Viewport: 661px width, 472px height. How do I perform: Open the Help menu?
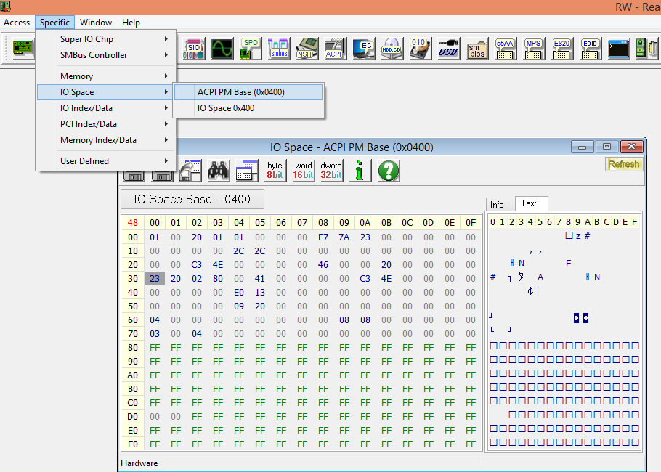[x=131, y=23]
